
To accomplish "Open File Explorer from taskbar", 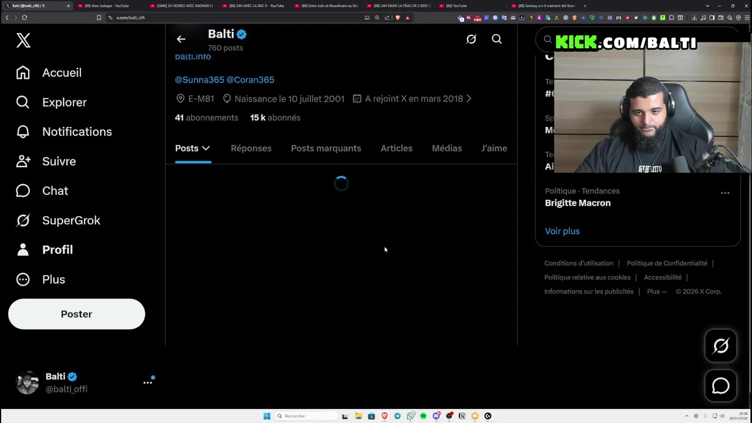I will (358, 416).
